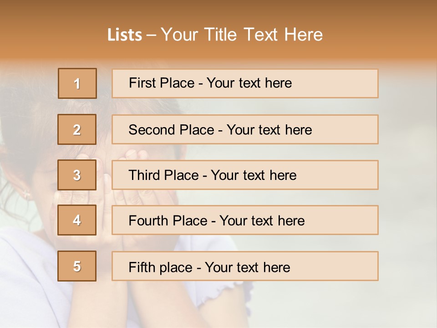
Task: Click 'Your text here' in Third Place row
Action: 254,175
